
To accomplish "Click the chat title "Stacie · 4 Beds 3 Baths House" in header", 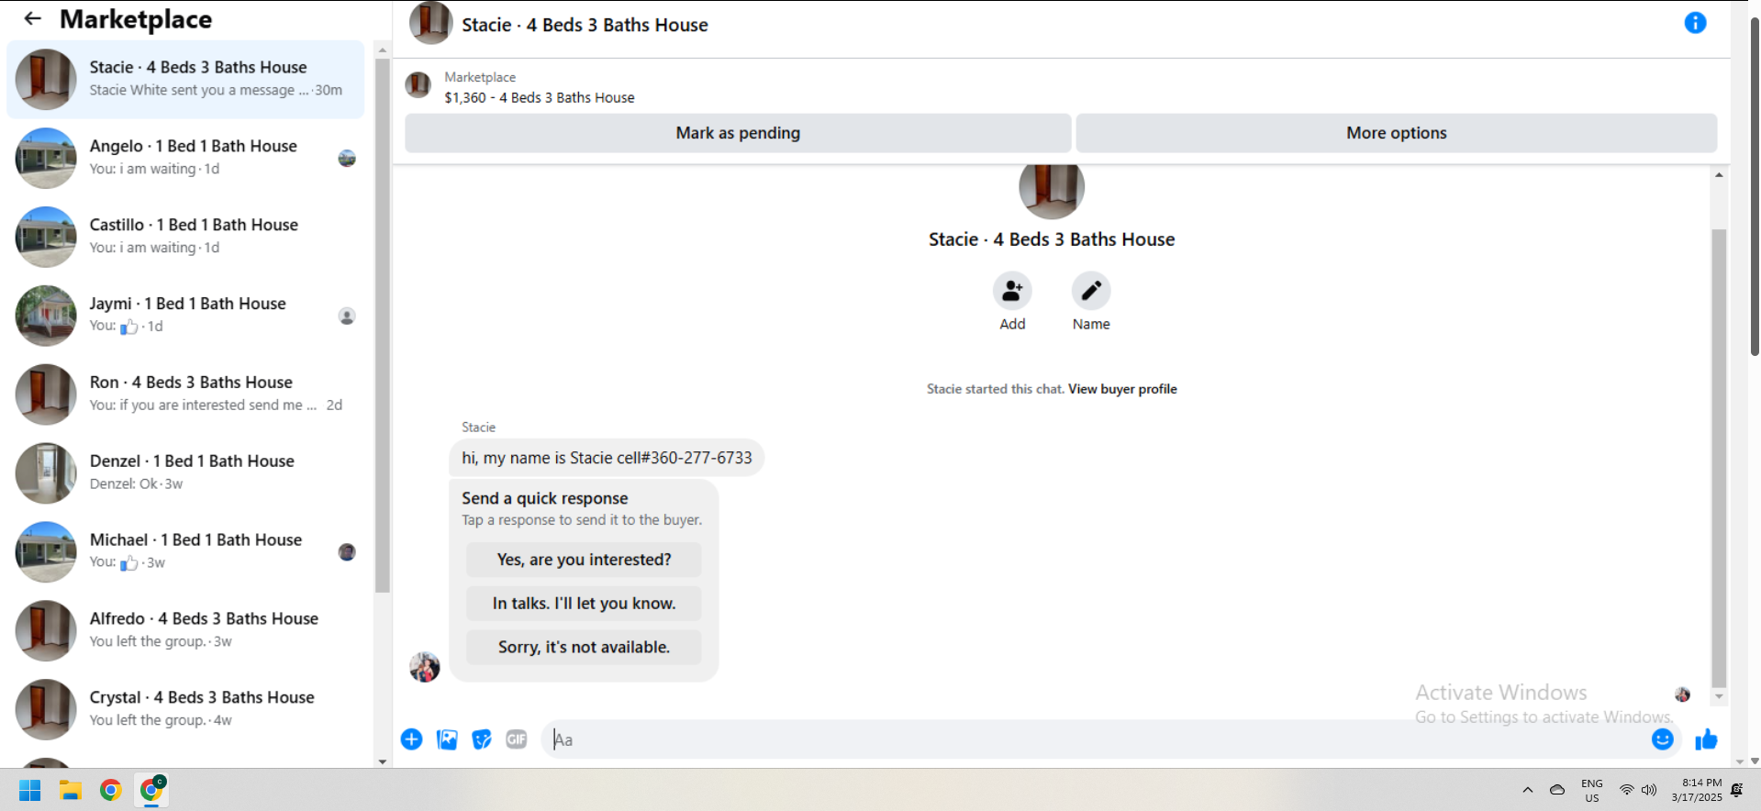I will [x=585, y=25].
